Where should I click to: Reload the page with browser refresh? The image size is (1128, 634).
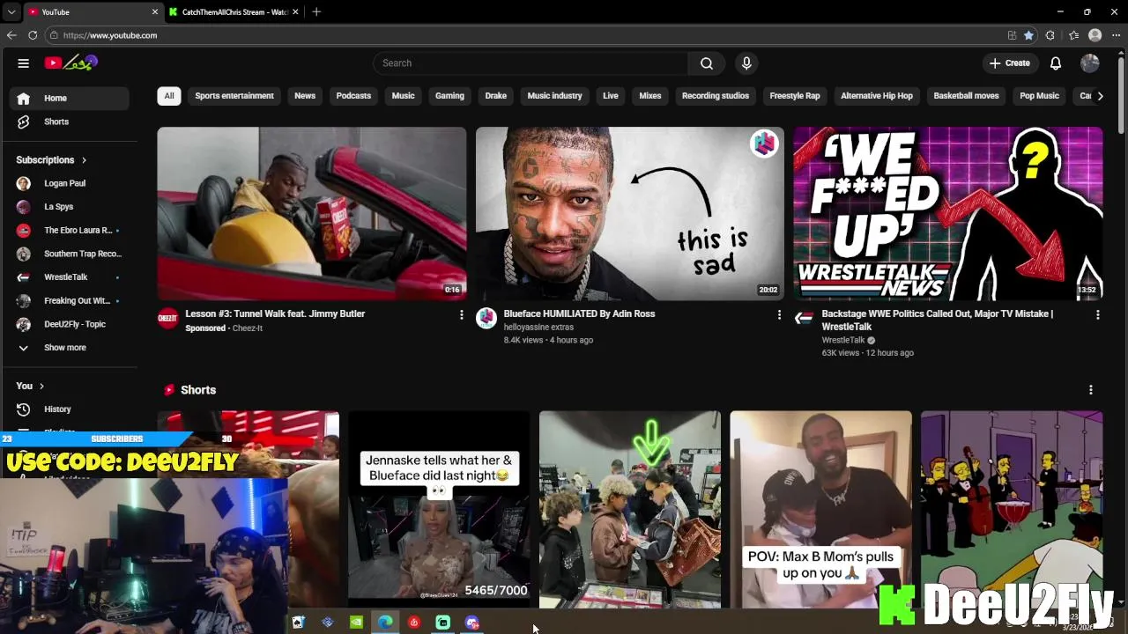tap(33, 35)
